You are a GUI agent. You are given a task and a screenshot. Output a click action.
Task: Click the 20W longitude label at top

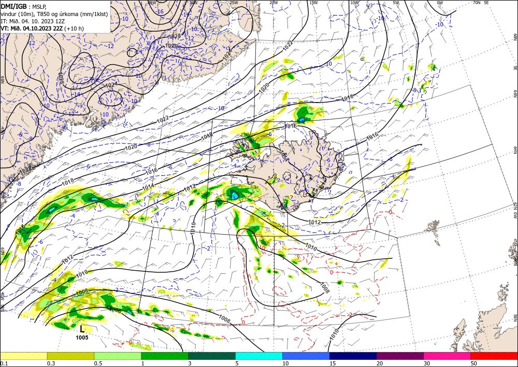273,3
